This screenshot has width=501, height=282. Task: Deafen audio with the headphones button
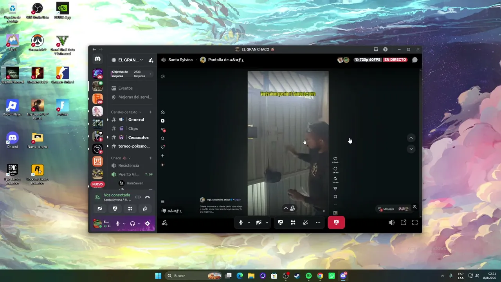[132, 223]
